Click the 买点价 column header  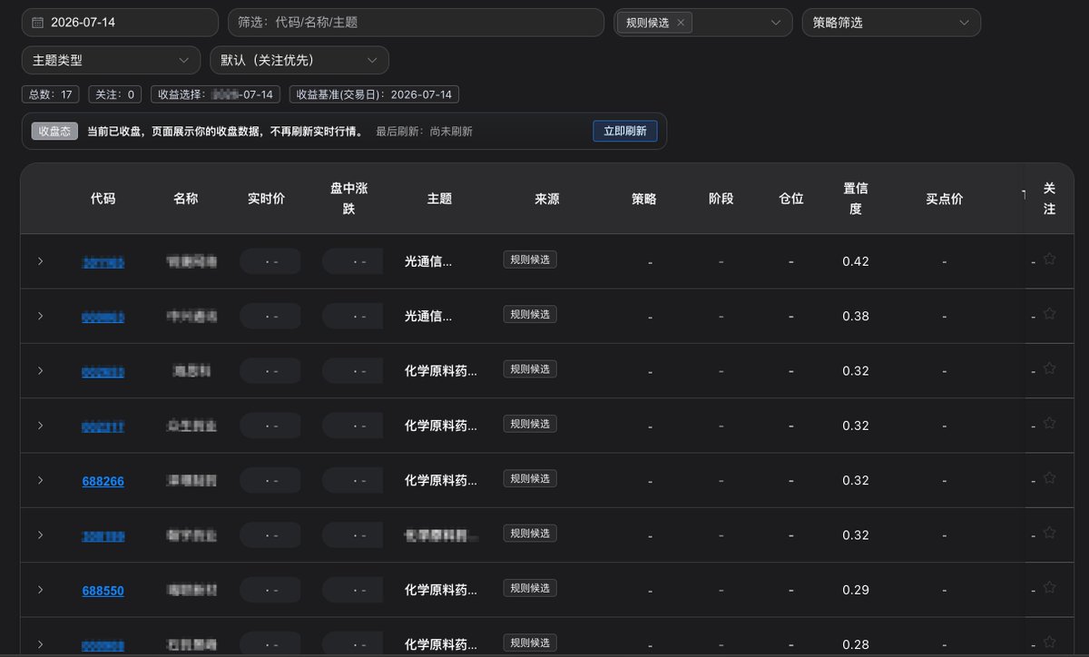pyautogui.click(x=944, y=199)
